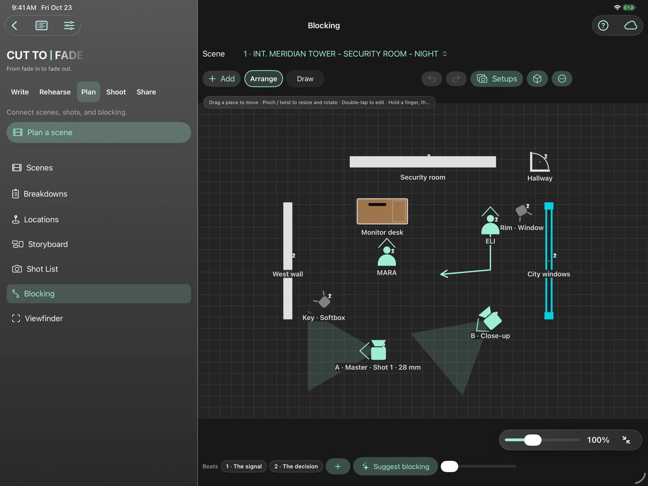Select the beat '2 · The decision'
648x486 pixels.
[x=296, y=466]
